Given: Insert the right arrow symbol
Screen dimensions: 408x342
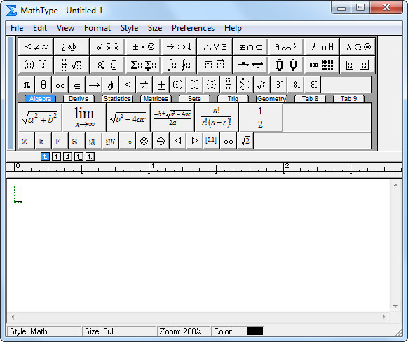Looking at the screenshot, I should point(94,85).
